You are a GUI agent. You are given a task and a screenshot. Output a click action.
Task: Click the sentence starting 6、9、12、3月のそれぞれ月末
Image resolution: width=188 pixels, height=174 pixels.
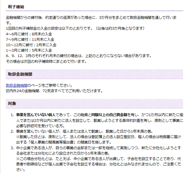click(x=79, y=56)
